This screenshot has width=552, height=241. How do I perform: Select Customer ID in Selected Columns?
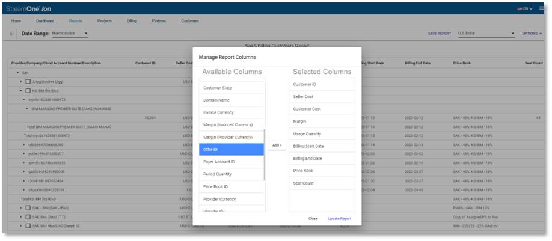click(x=322, y=84)
